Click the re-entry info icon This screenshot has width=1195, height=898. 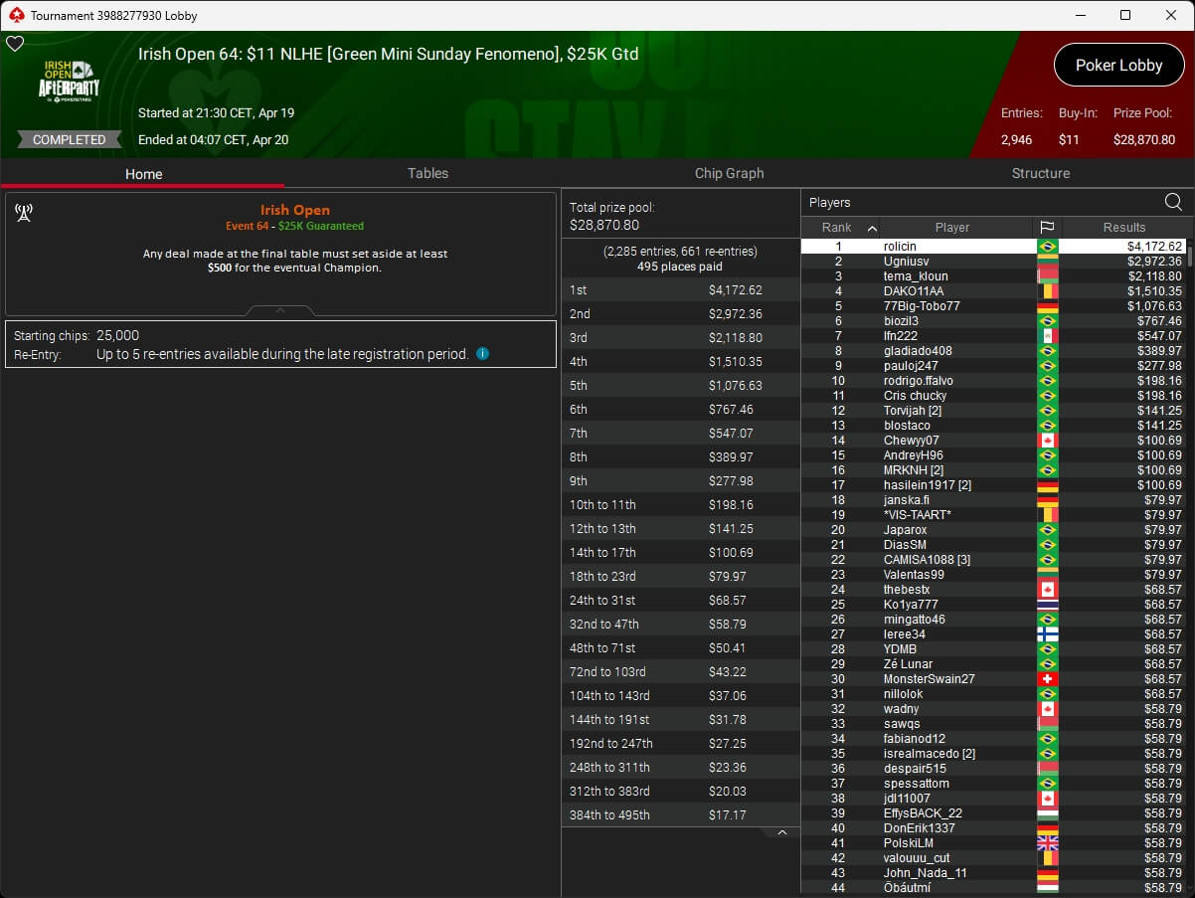tap(482, 354)
